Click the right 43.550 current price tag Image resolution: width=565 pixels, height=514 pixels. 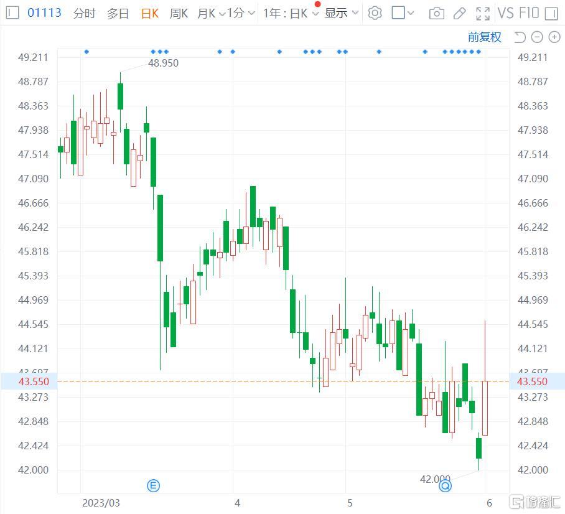click(x=537, y=381)
